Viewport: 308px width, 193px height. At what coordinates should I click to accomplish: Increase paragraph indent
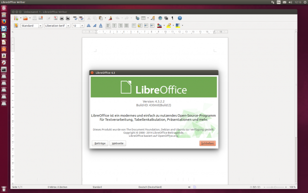[x=152, y=25]
